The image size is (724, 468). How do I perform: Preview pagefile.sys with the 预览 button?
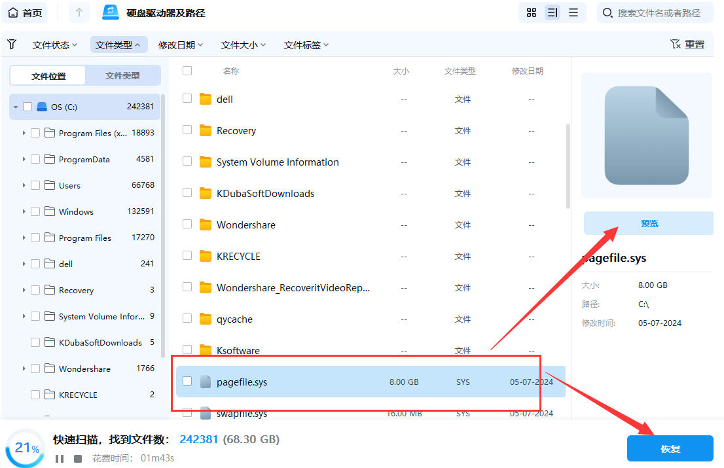648,223
